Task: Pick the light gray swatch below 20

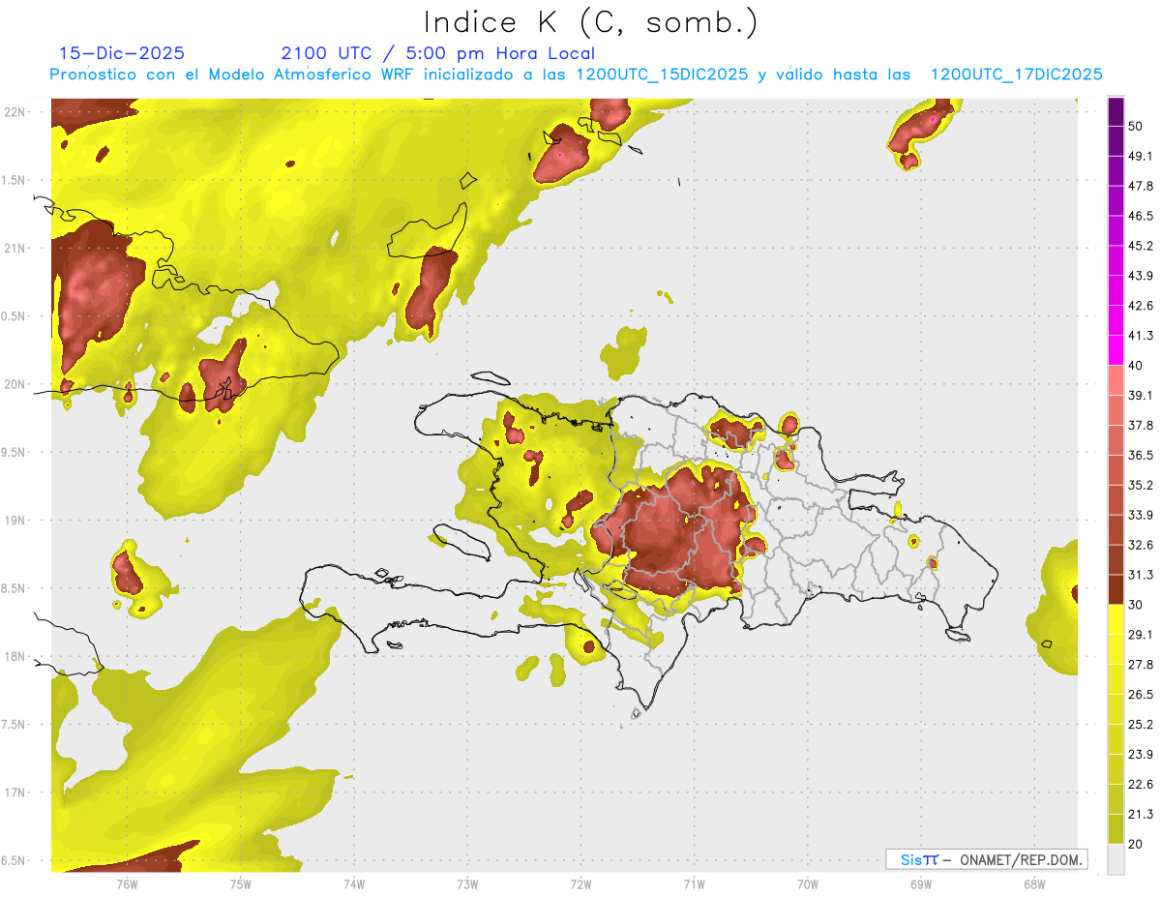Action: pyautogui.click(x=1116, y=859)
